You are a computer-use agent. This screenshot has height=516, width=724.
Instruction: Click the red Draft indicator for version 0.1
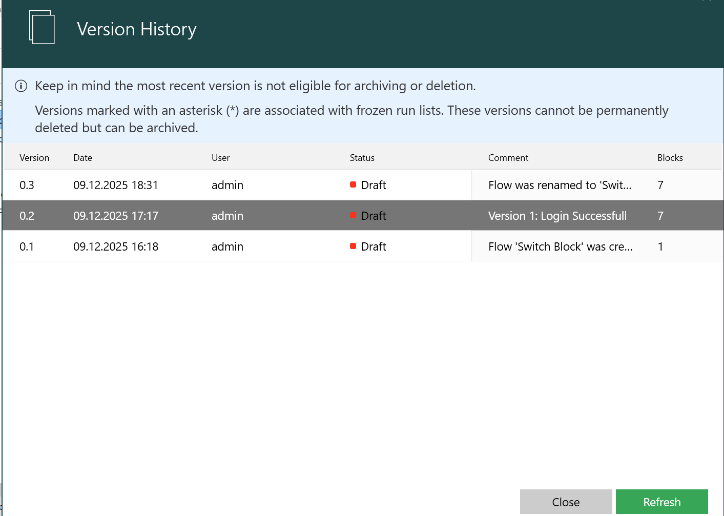353,246
